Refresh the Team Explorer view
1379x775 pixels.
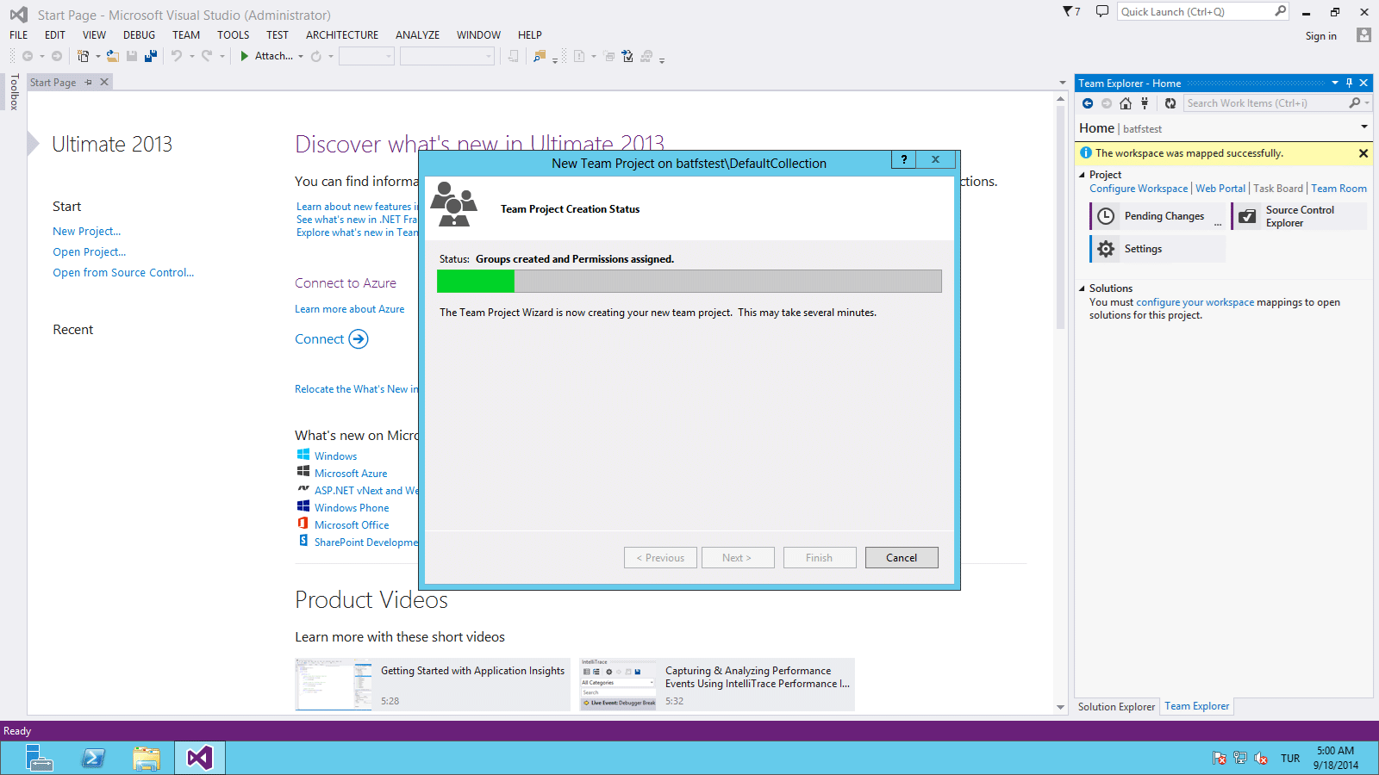coord(1170,102)
